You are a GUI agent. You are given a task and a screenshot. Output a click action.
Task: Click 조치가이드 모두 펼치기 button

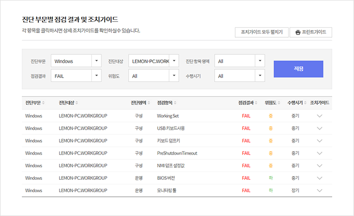pyautogui.click(x=262, y=33)
